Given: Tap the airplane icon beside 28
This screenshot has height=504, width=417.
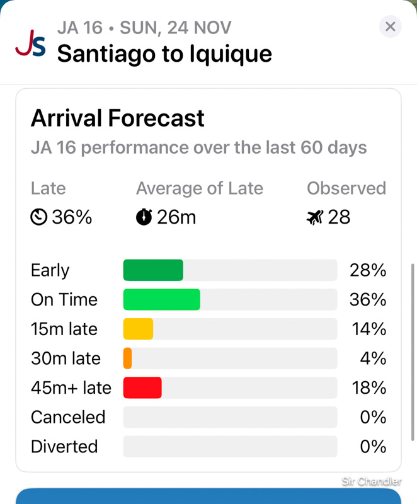Looking at the screenshot, I should coord(315,217).
